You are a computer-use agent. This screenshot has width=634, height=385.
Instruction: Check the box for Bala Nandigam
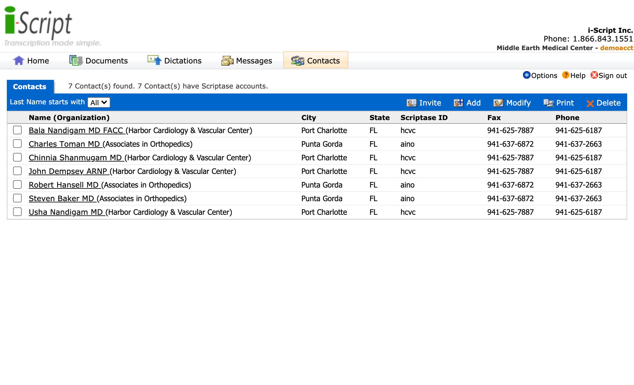point(17,130)
